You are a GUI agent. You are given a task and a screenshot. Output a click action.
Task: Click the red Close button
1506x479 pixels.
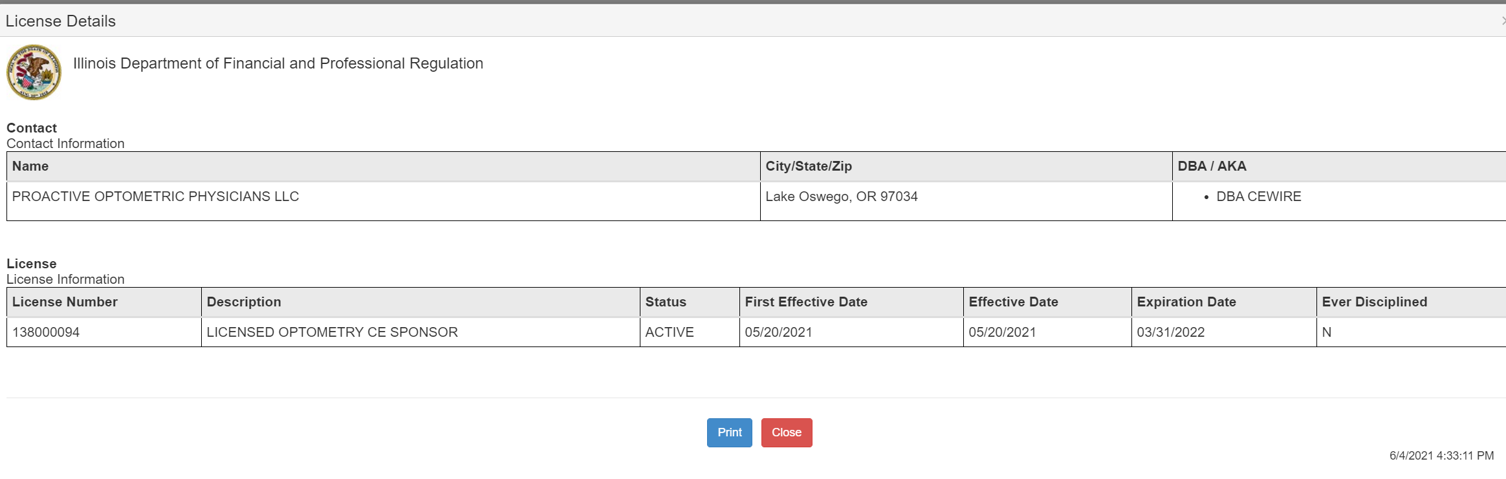(787, 432)
